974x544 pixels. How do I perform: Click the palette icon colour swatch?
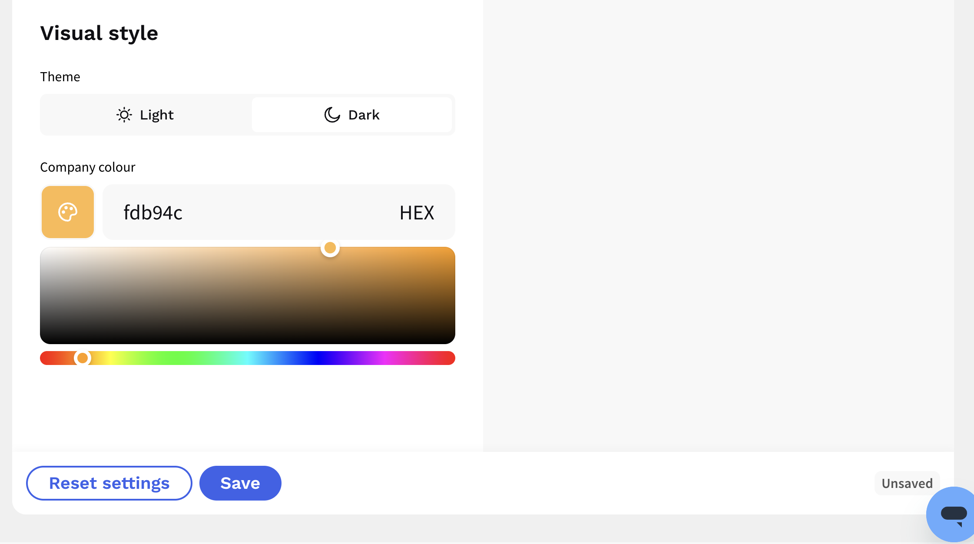(68, 212)
